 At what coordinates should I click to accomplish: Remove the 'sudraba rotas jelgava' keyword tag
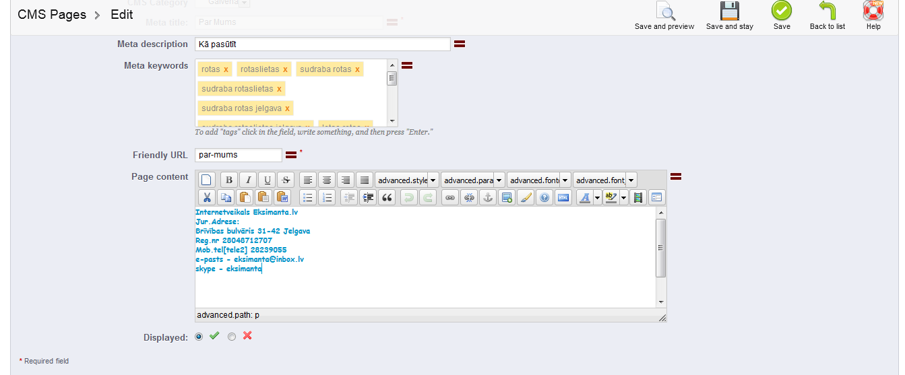pos(287,108)
